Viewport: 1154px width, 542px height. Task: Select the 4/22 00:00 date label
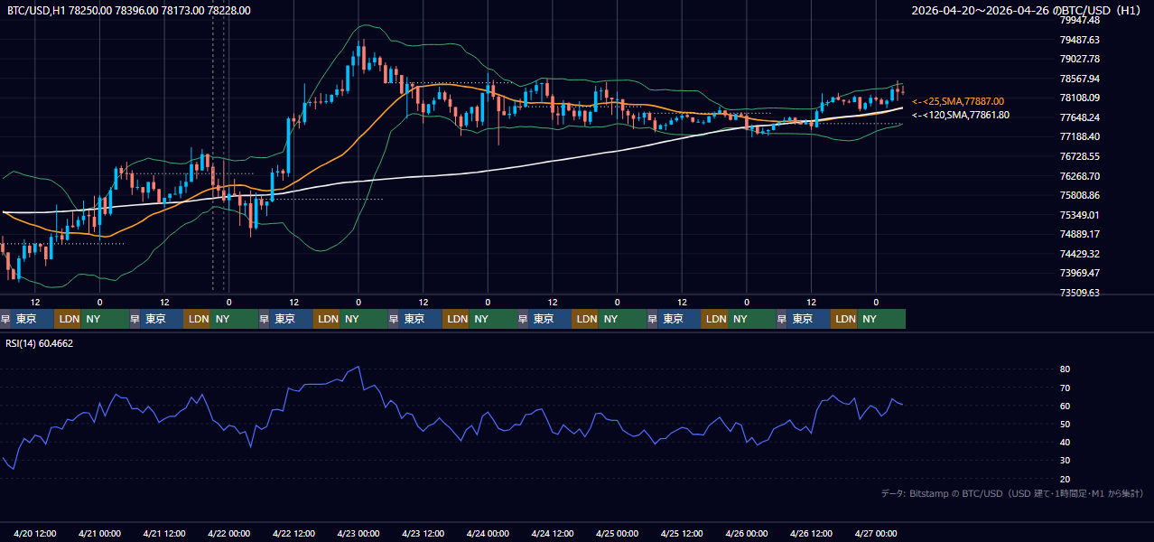pyautogui.click(x=228, y=534)
